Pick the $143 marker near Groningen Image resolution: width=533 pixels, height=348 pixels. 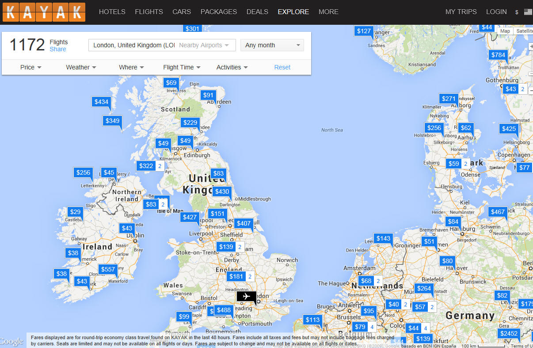tap(383, 238)
